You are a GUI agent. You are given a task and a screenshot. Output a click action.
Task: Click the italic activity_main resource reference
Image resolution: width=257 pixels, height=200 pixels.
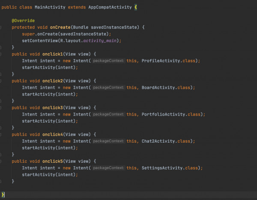(100, 41)
